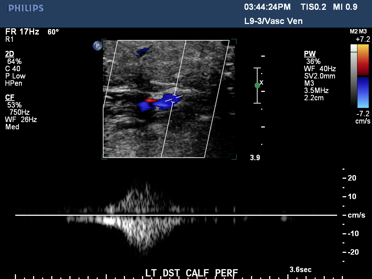Click the 750Hz color PRF value
The image size is (372, 279).
[x=19, y=112]
